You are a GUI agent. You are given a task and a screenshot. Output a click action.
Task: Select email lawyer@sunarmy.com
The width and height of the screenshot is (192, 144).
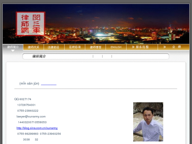click(x=31, y=117)
